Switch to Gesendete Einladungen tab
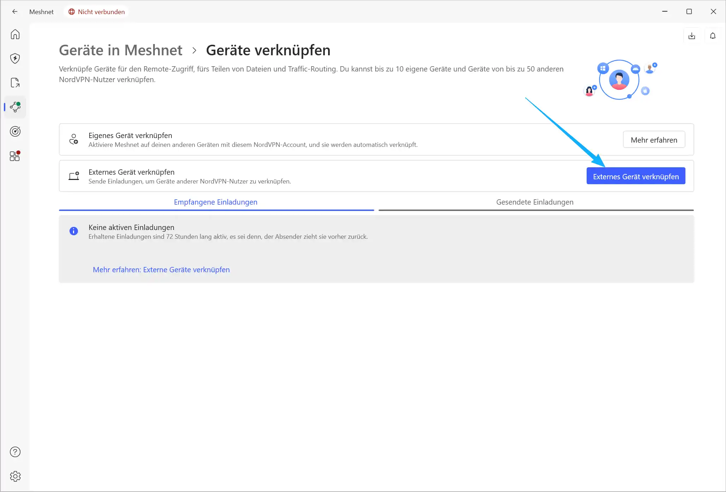Viewport: 726px width, 492px height. pyautogui.click(x=534, y=202)
